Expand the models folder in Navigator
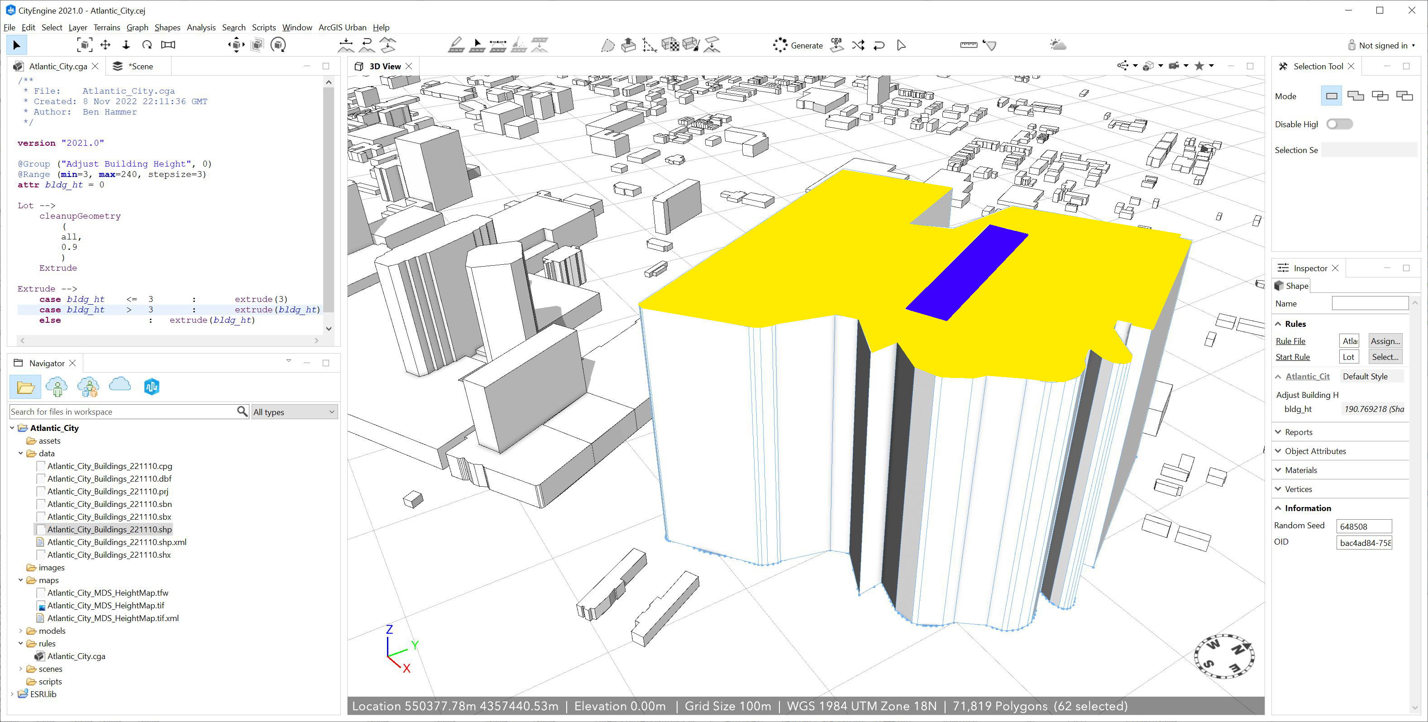 (21, 631)
